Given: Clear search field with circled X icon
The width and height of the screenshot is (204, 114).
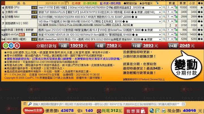Looking at the screenshot, I should [x=183, y=104].
